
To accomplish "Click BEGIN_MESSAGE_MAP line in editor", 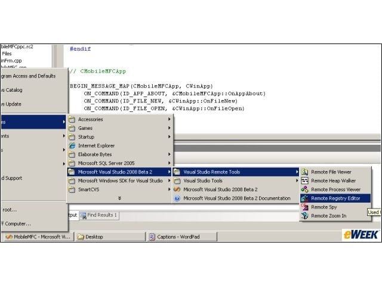I will 141,86.
